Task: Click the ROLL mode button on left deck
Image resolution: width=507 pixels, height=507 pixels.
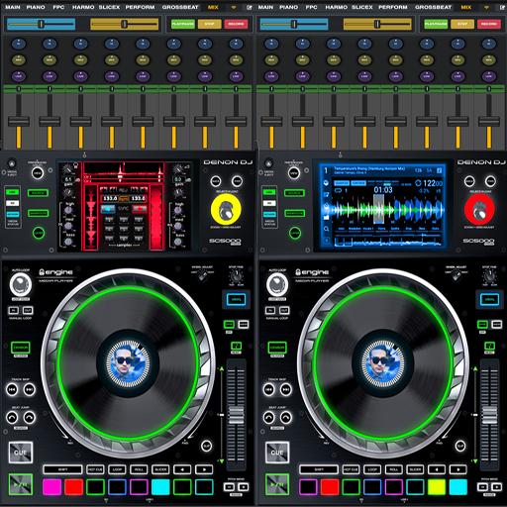Action: [139, 469]
